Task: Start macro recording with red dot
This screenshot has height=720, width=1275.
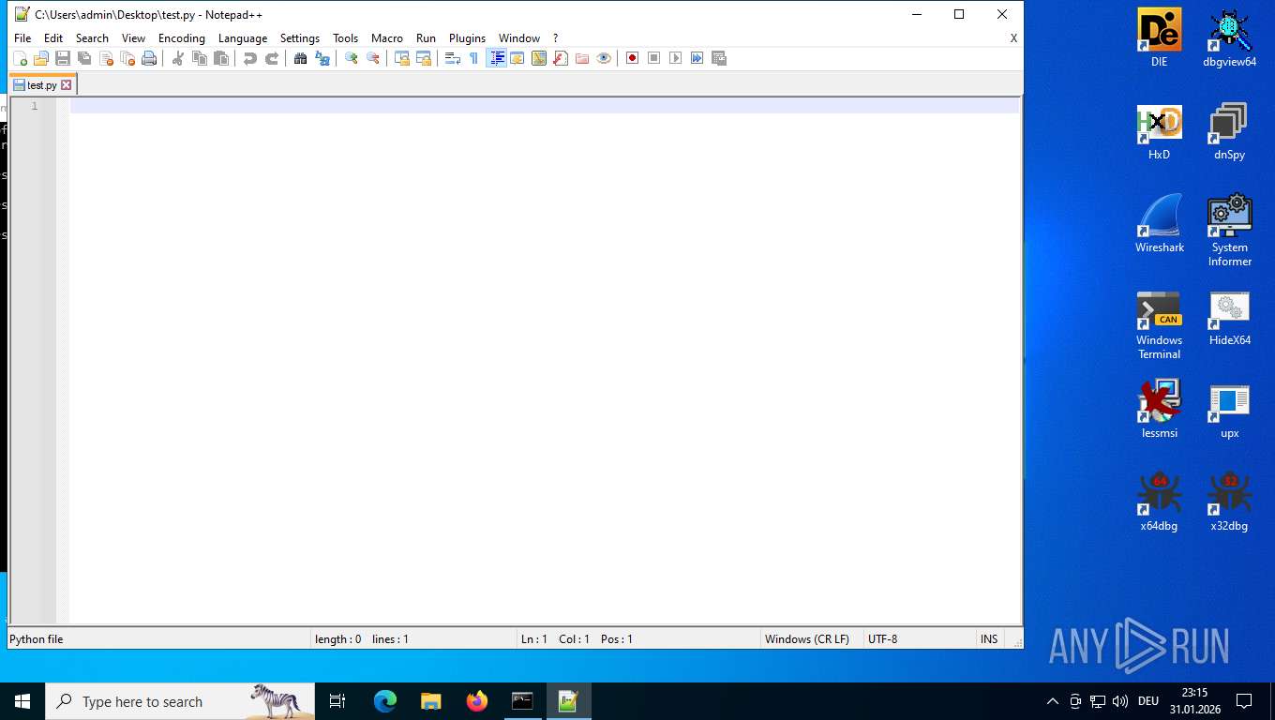Action: click(633, 58)
